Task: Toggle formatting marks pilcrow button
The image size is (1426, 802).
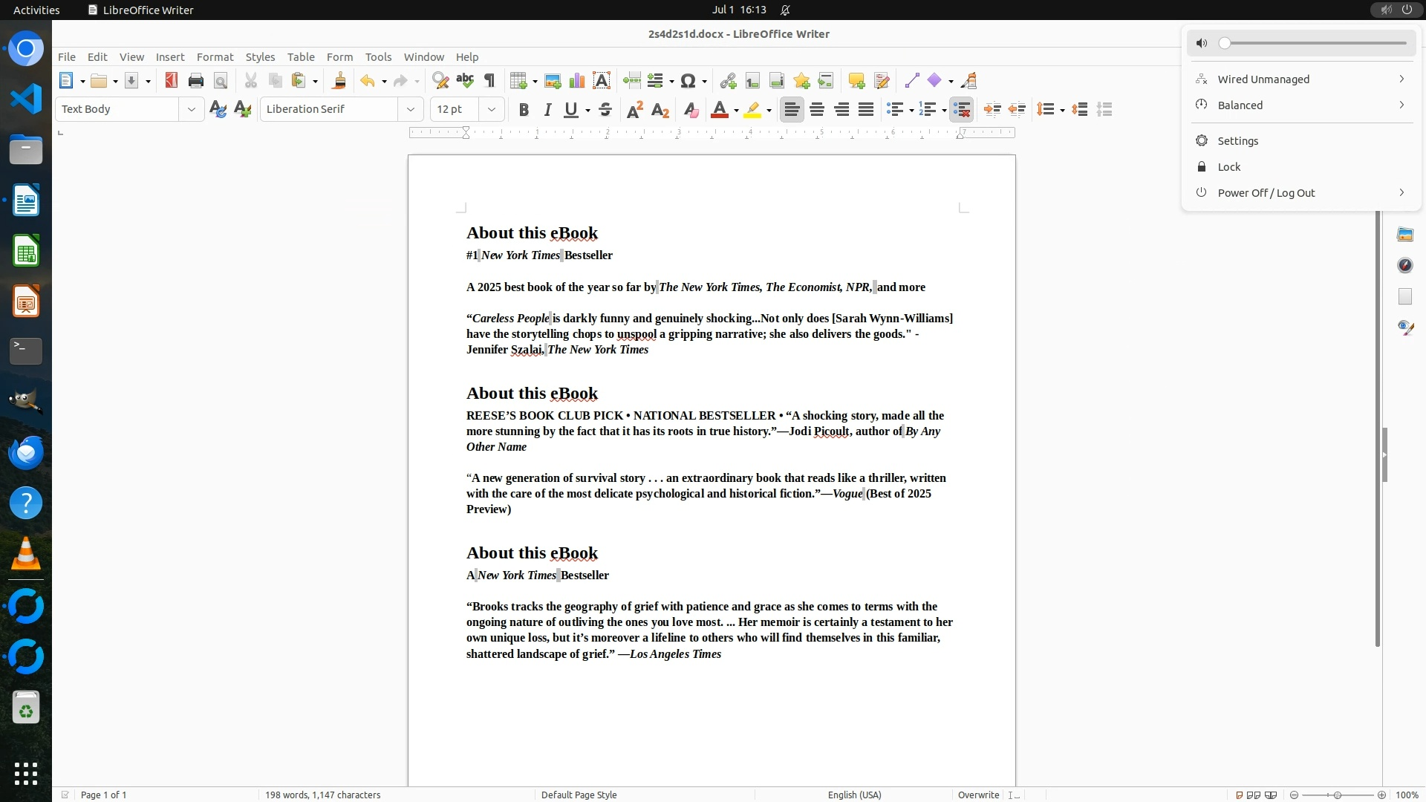Action: click(x=489, y=81)
